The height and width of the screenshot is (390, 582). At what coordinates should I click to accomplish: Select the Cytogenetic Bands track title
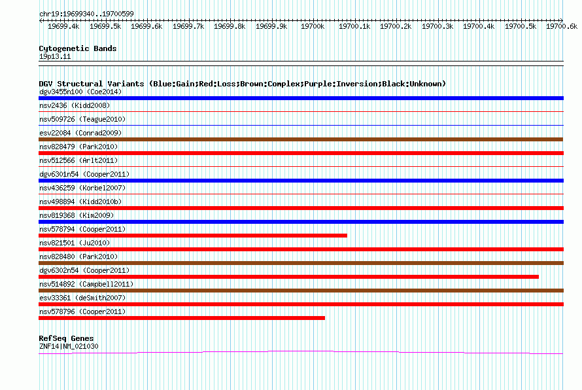point(78,48)
